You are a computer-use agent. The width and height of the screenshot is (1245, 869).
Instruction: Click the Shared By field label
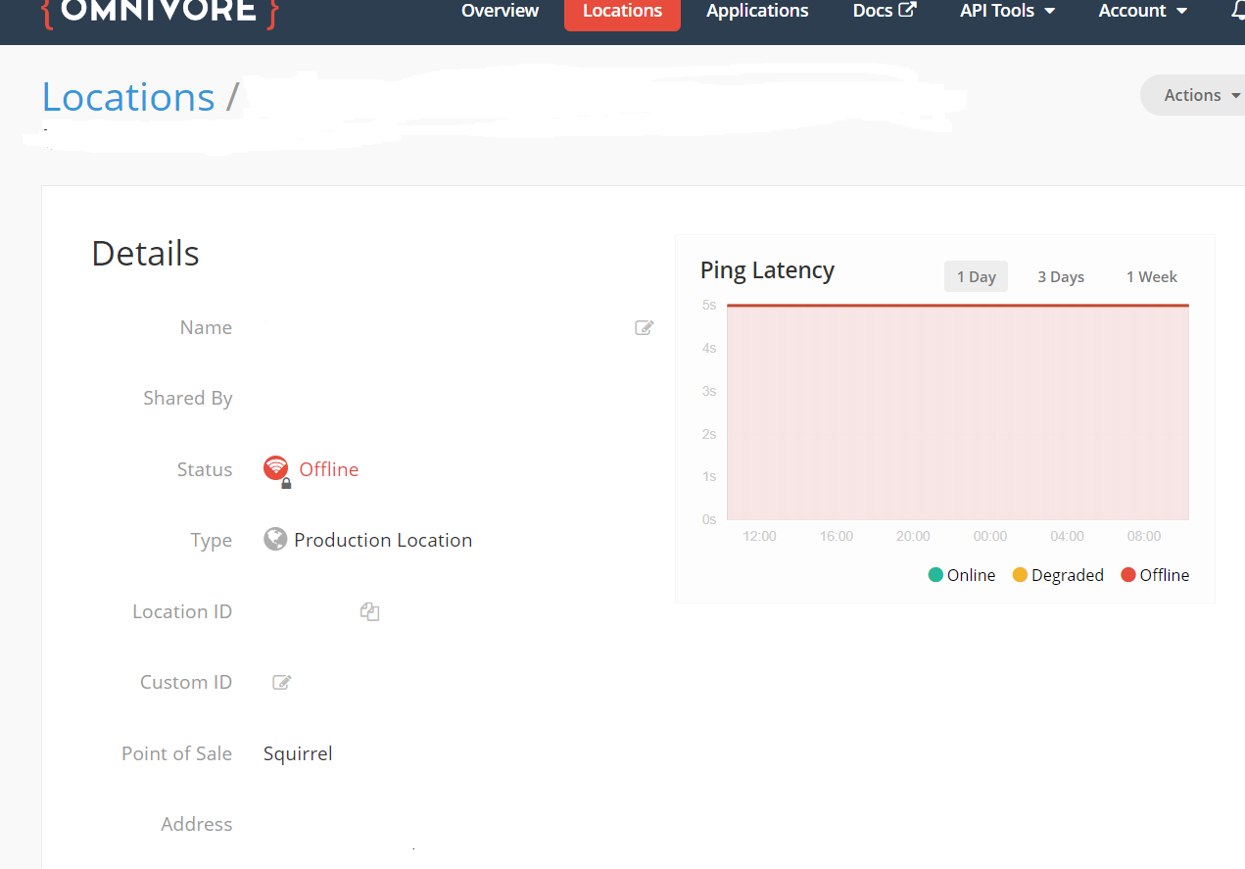coord(188,398)
